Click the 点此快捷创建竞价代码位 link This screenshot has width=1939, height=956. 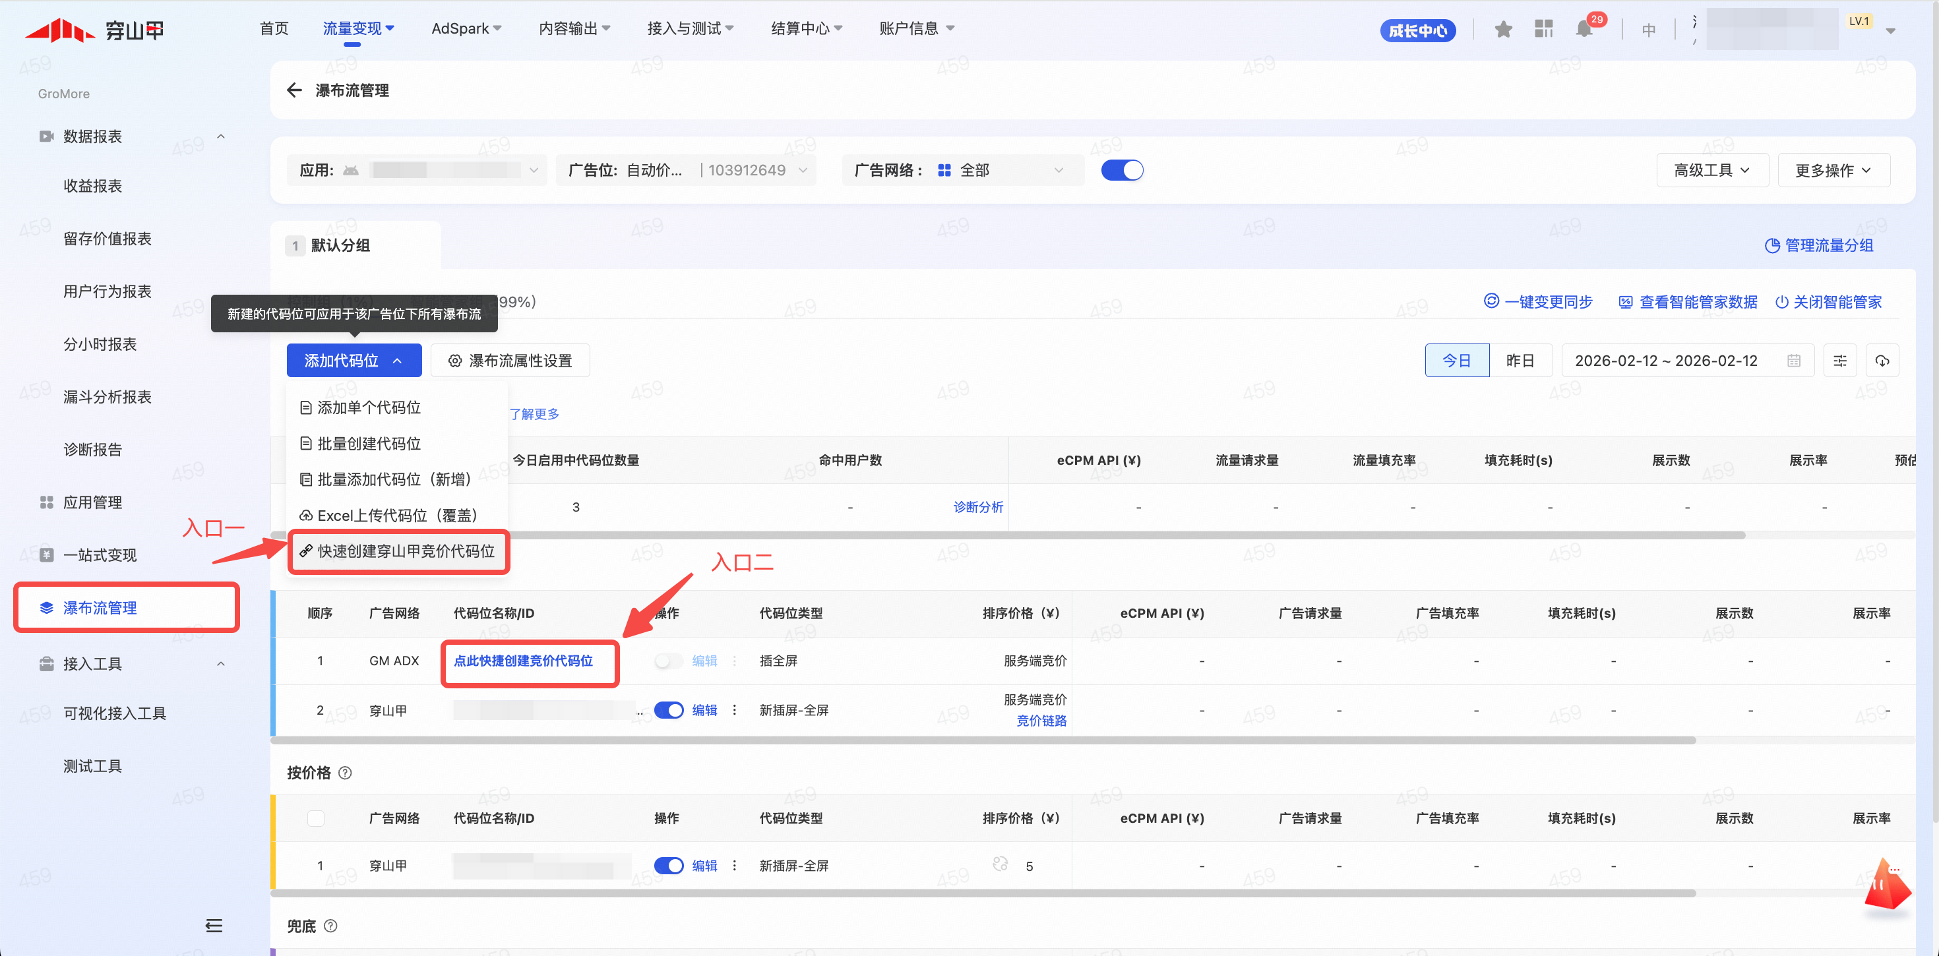(x=523, y=661)
